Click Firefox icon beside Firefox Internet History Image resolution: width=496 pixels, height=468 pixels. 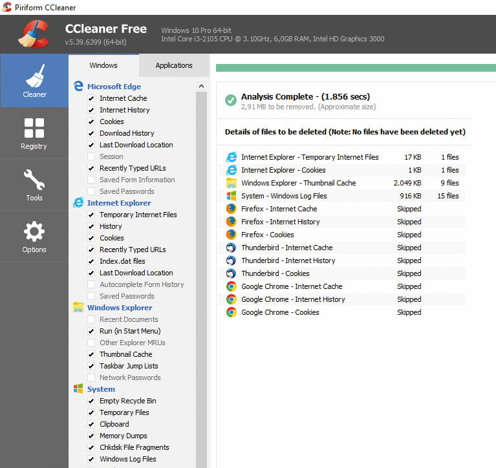[232, 222]
